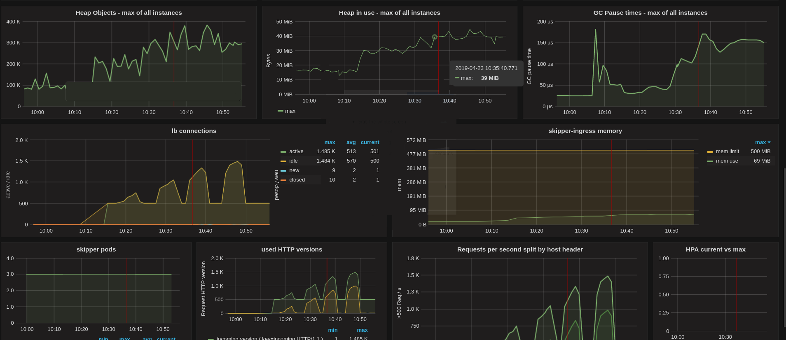This screenshot has height=340, width=786.
Task: Open the lb connections panel title menu
Action: [x=194, y=131]
